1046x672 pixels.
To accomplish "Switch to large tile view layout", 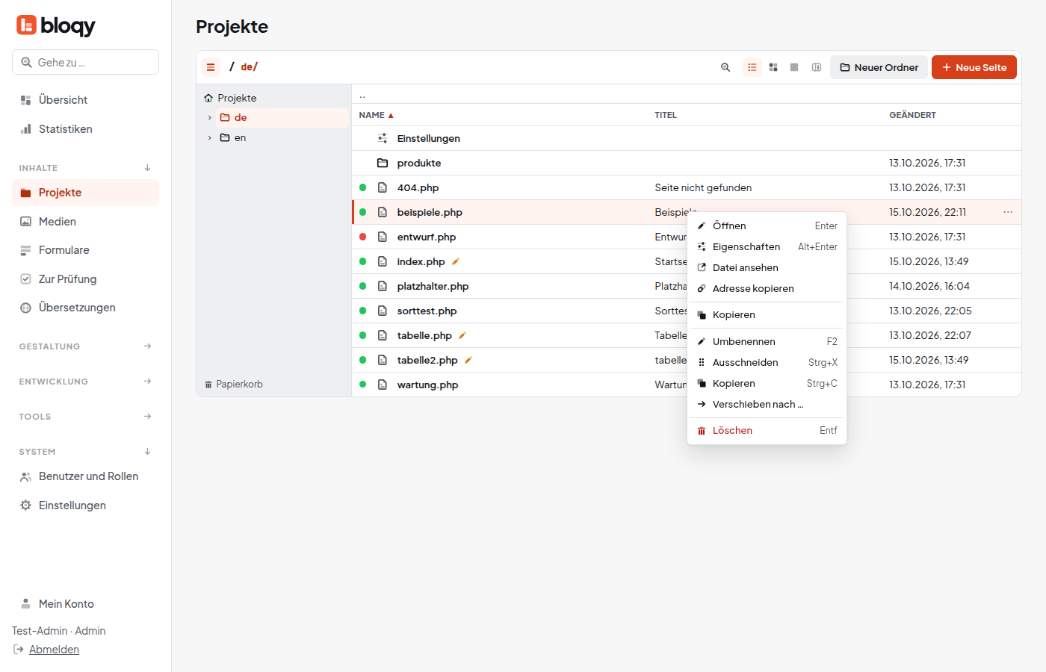I will click(794, 67).
